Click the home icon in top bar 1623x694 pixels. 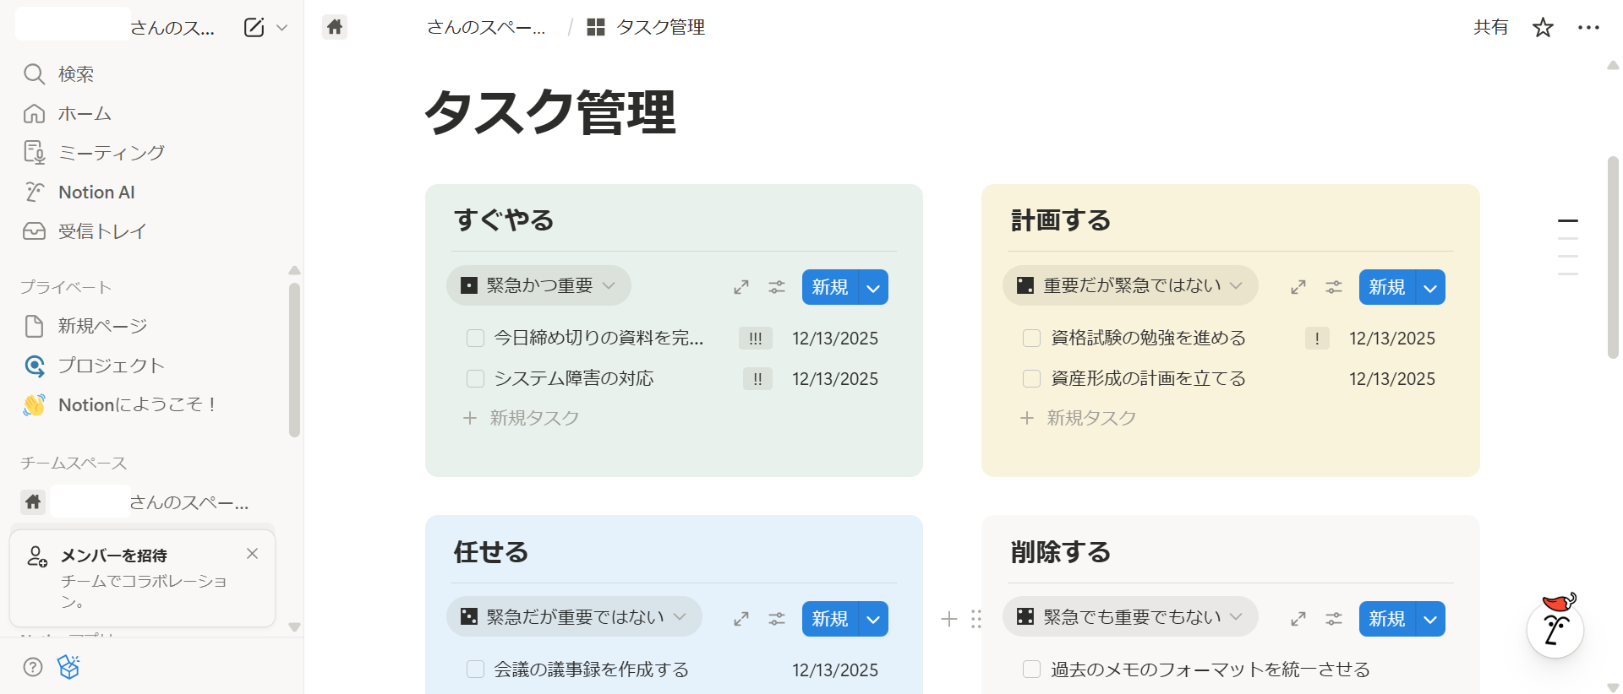(x=335, y=27)
